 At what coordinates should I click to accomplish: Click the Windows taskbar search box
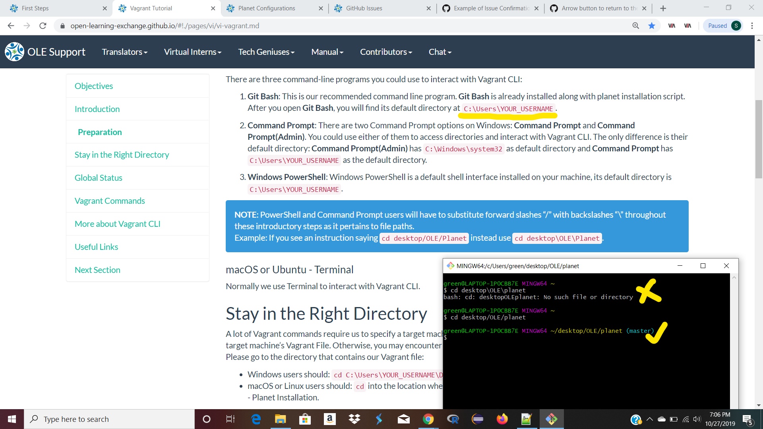click(109, 419)
